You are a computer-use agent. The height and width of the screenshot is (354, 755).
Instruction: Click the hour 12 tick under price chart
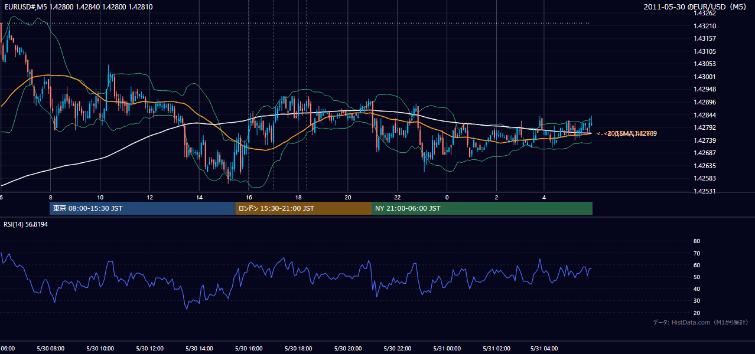(x=150, y=197)
